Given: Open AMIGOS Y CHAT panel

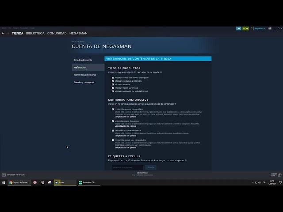Looking at the screenshot, I should pos(274,175).
